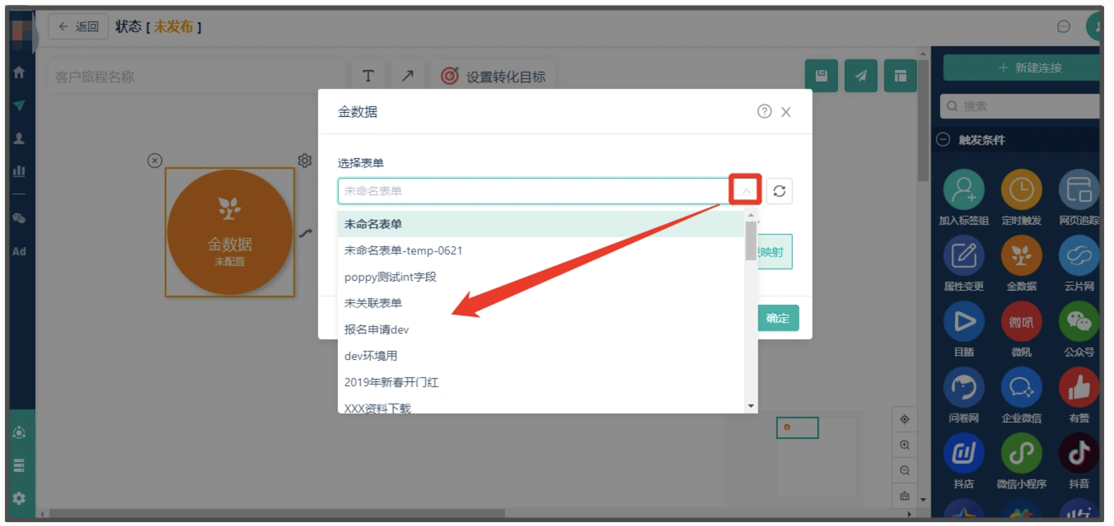The image size is (1114, 526).
Task: Add 企业微信 trigger
Action: pyautogui.click(x=1021, y=395)
